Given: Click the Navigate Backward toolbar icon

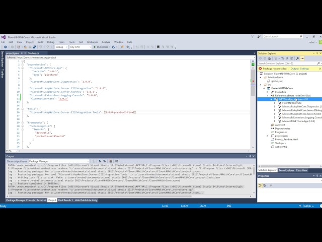Looking at the screenshot, I should tap(6, 47).
